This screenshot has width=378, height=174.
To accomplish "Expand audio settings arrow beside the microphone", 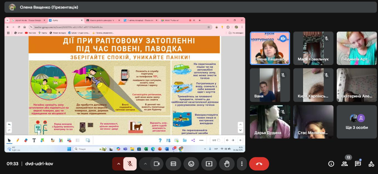I will tap(118, 164).
